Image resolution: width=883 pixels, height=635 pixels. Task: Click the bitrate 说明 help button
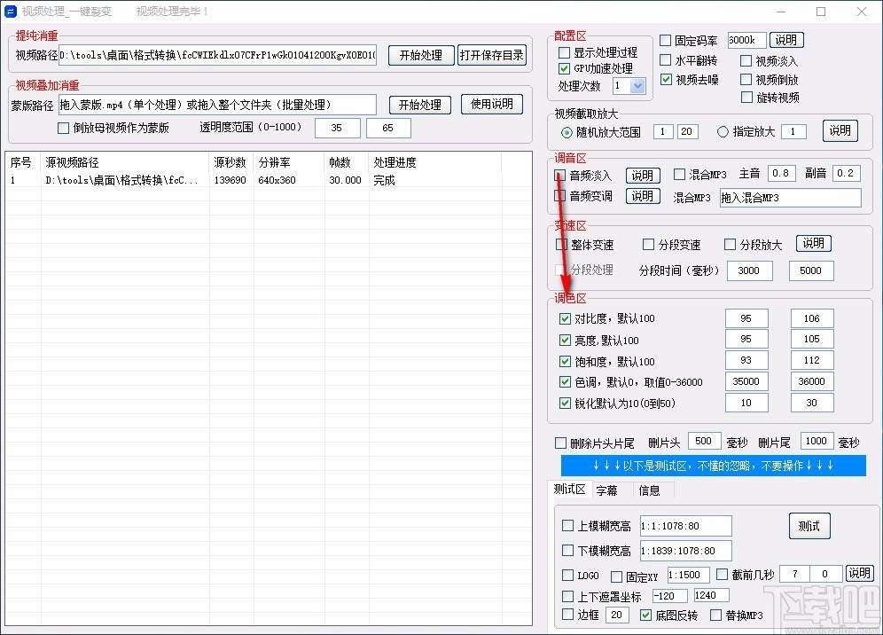786,39
